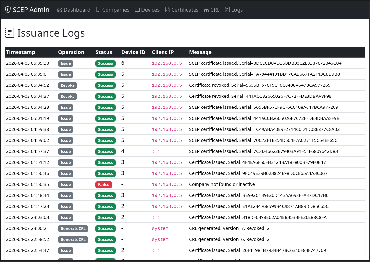Click the Logs list icon in the navbar
The image size is (370, 262).
pyautogui.click(x=227, y=10)
